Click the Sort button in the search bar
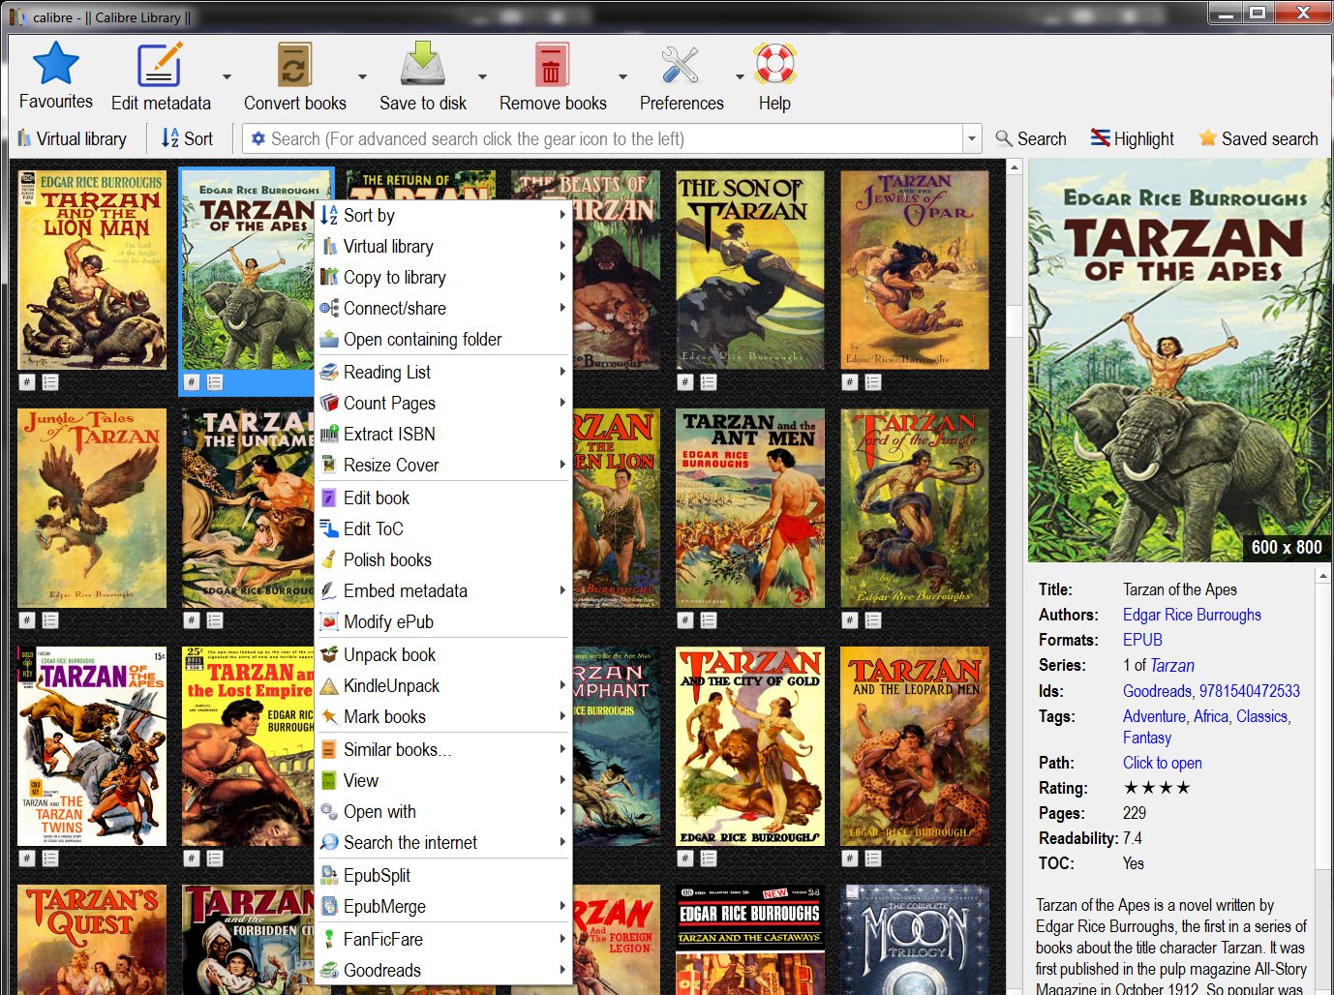Viewport: 1334px width, 995px height. 187,138
